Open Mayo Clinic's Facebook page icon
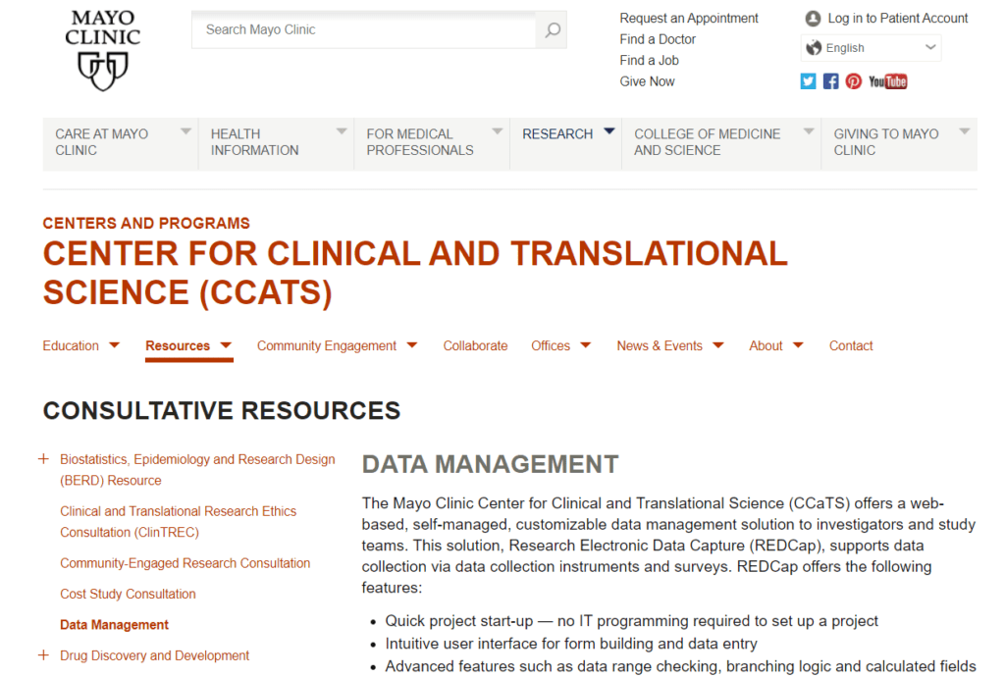Screen dimensions: 1005x678 pos(830,81)
